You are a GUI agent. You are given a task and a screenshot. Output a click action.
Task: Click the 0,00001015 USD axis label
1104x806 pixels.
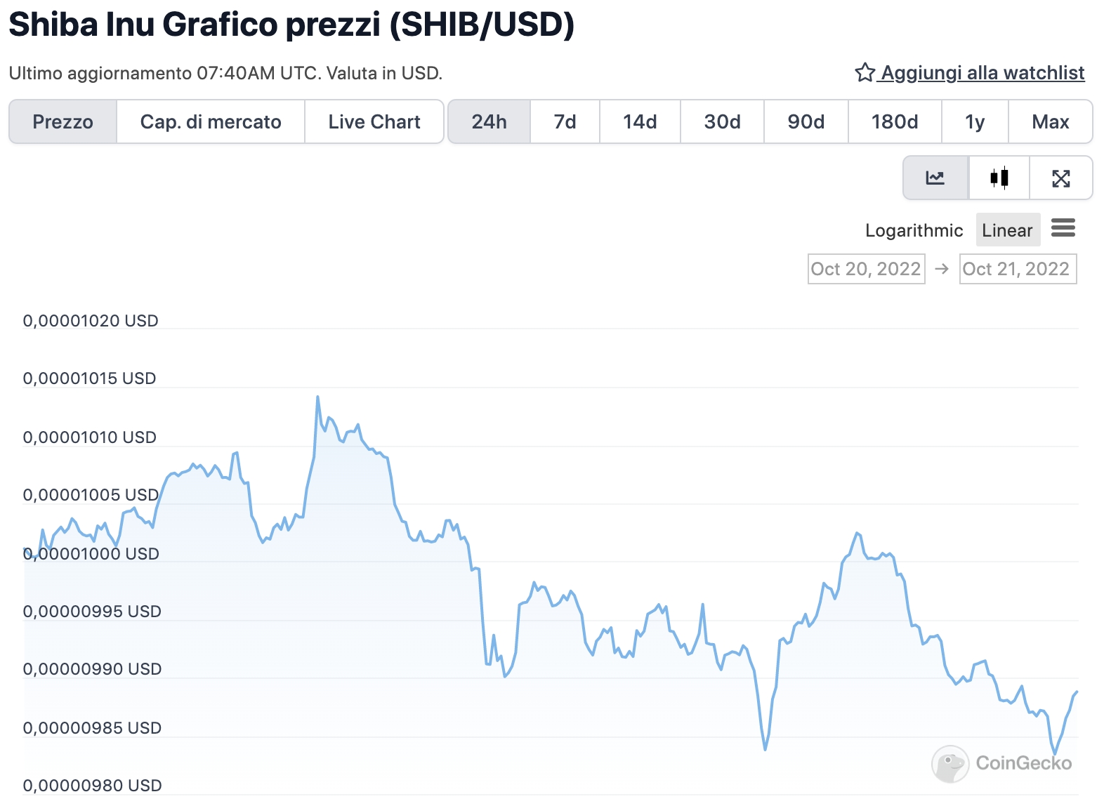[x=89, y=378]
